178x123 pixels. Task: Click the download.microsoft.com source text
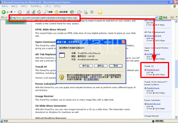[88, 60]
